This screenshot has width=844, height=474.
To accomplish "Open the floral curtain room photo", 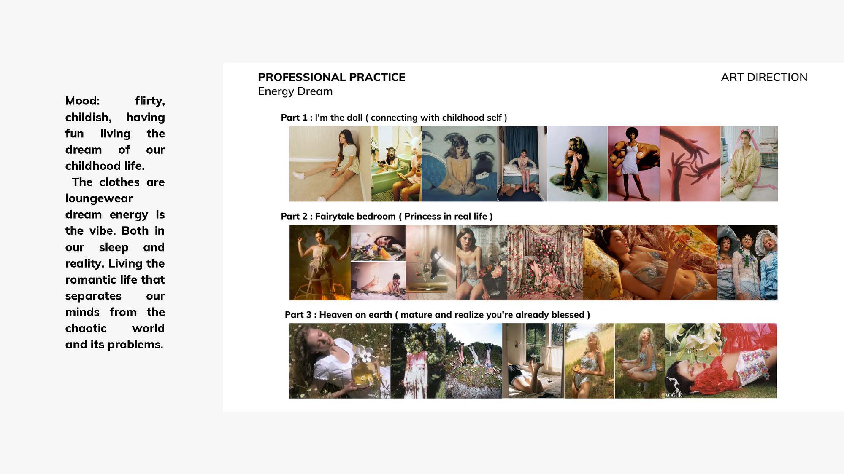I will pyautogui.click(x=545, y=262).
